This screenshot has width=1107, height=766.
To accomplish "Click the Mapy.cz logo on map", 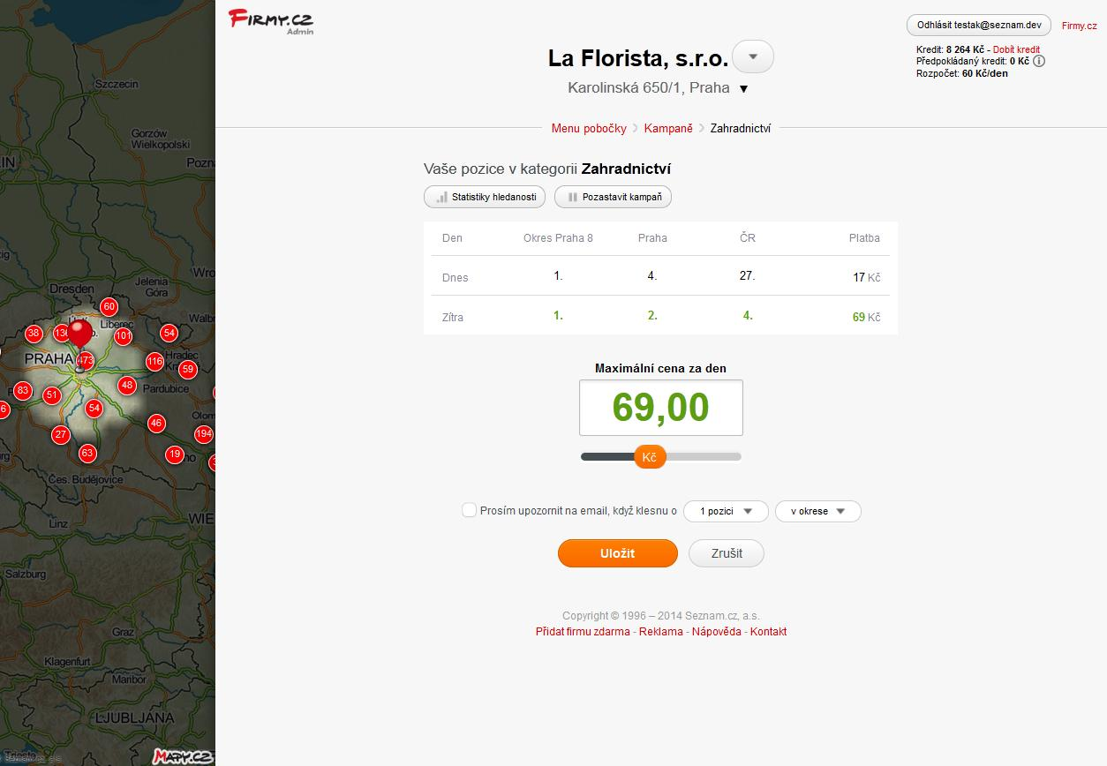I will (x=182, y=756).
